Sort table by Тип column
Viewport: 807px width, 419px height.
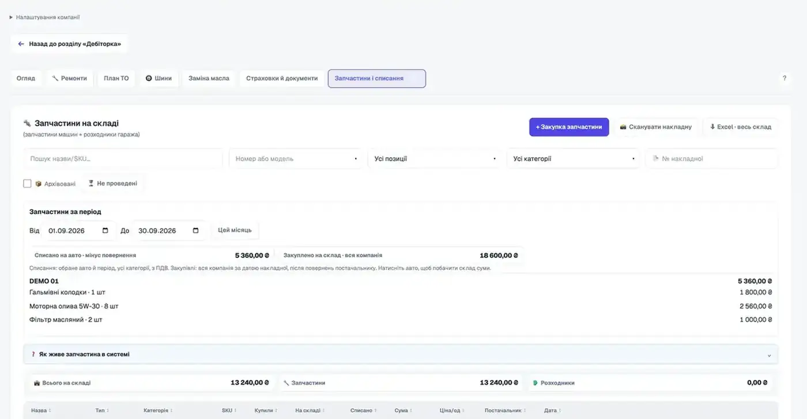(x=103, y=411)
